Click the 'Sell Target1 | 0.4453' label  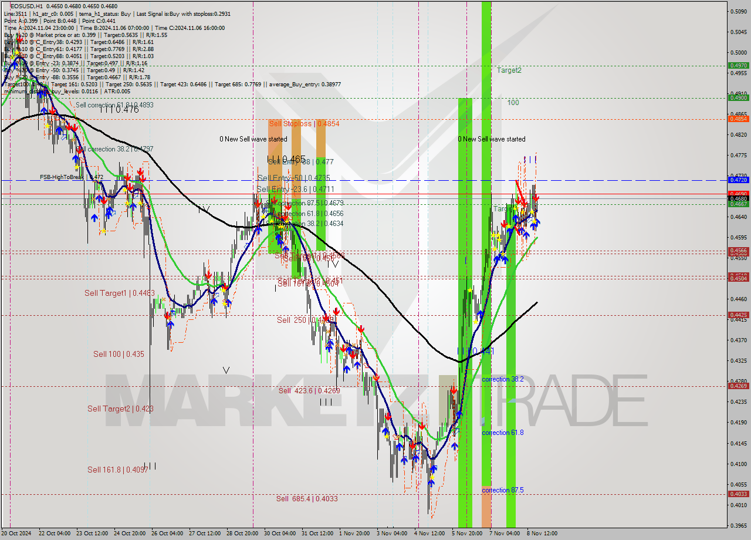click(x=120, y=293)
